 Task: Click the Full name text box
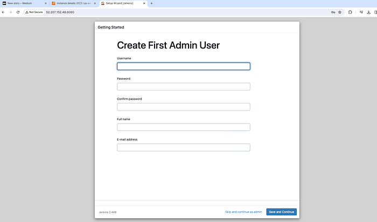184,127
